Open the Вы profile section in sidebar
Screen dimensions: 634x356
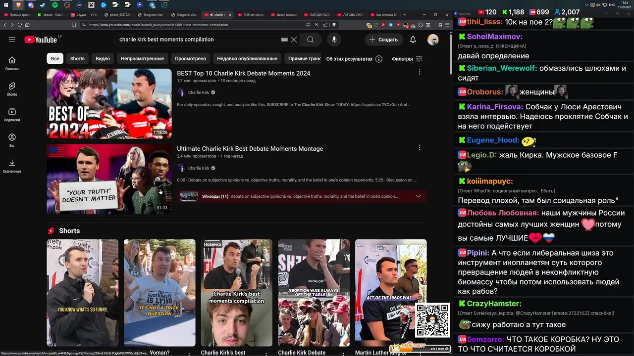(x=12, y=140)
